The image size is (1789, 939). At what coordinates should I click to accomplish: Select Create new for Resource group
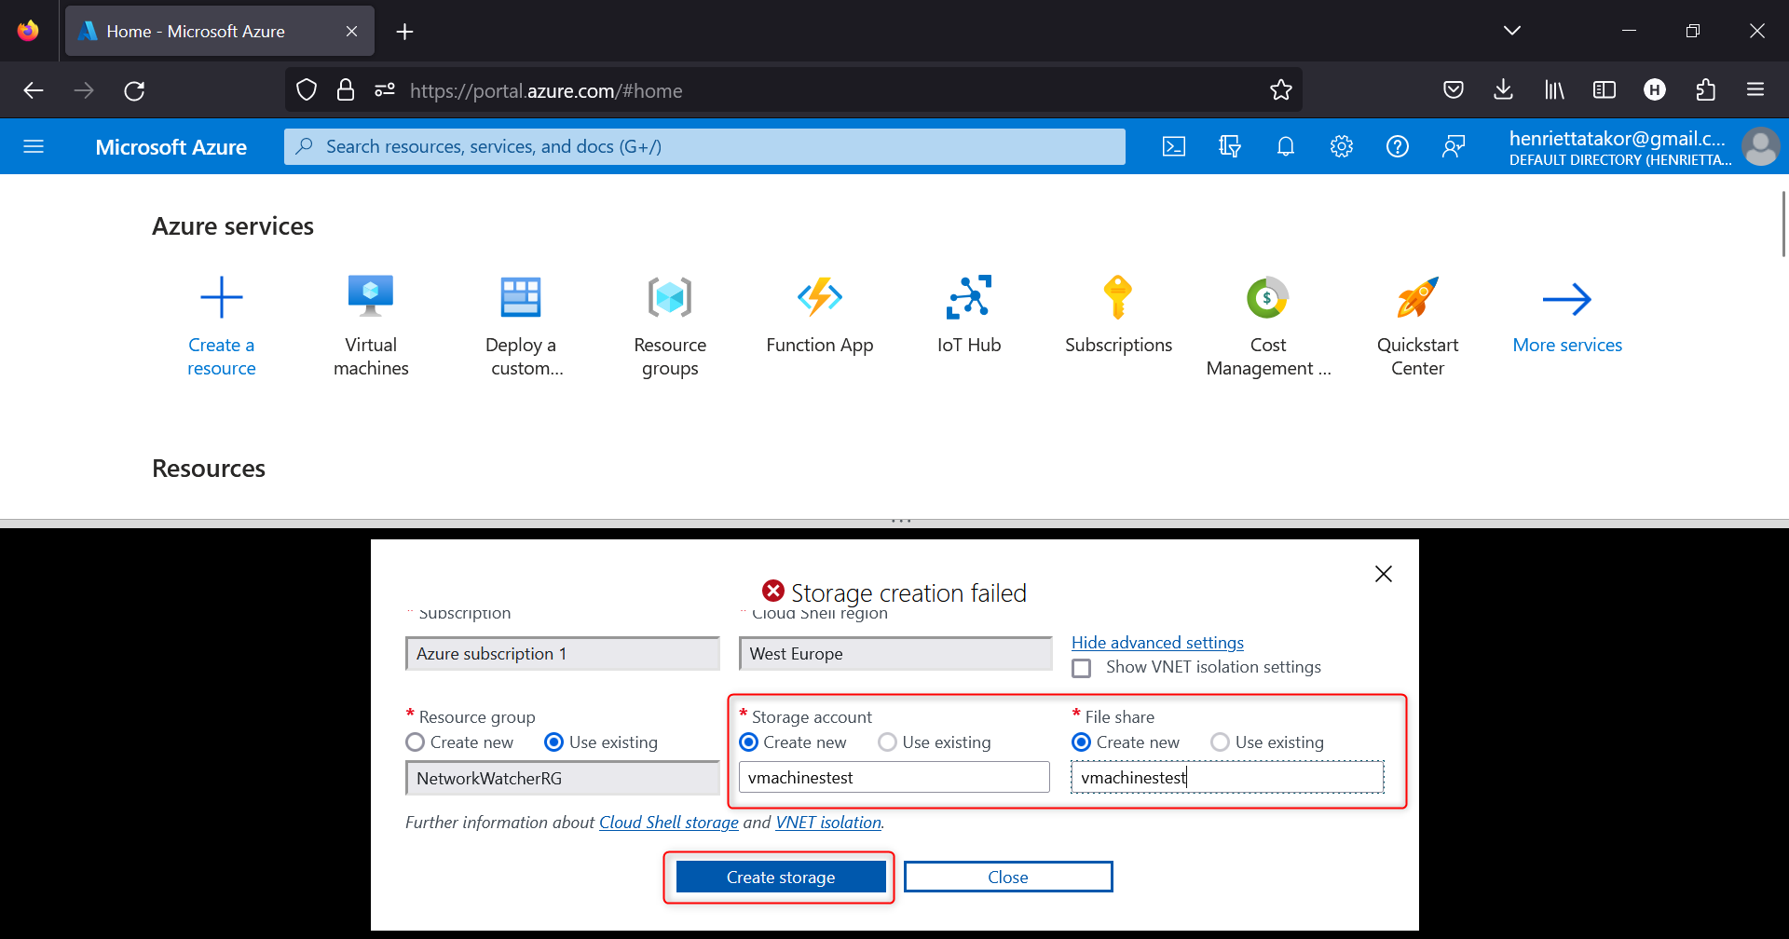(x=416, y=742)
